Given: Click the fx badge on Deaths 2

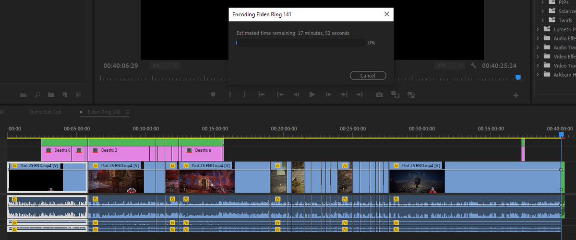Looking at the screenshot, I should [x=95, y=150].
